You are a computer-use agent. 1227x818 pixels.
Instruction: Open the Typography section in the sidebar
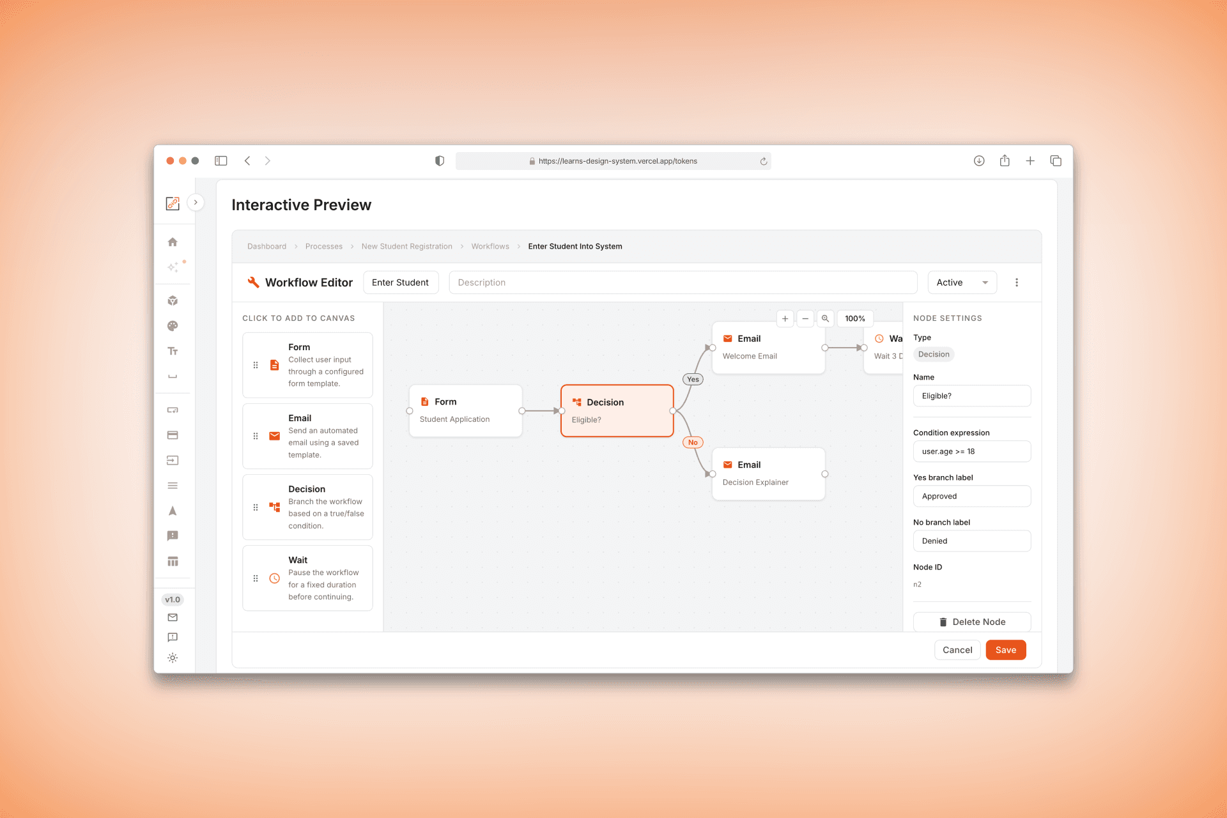[x=173, y=351]
